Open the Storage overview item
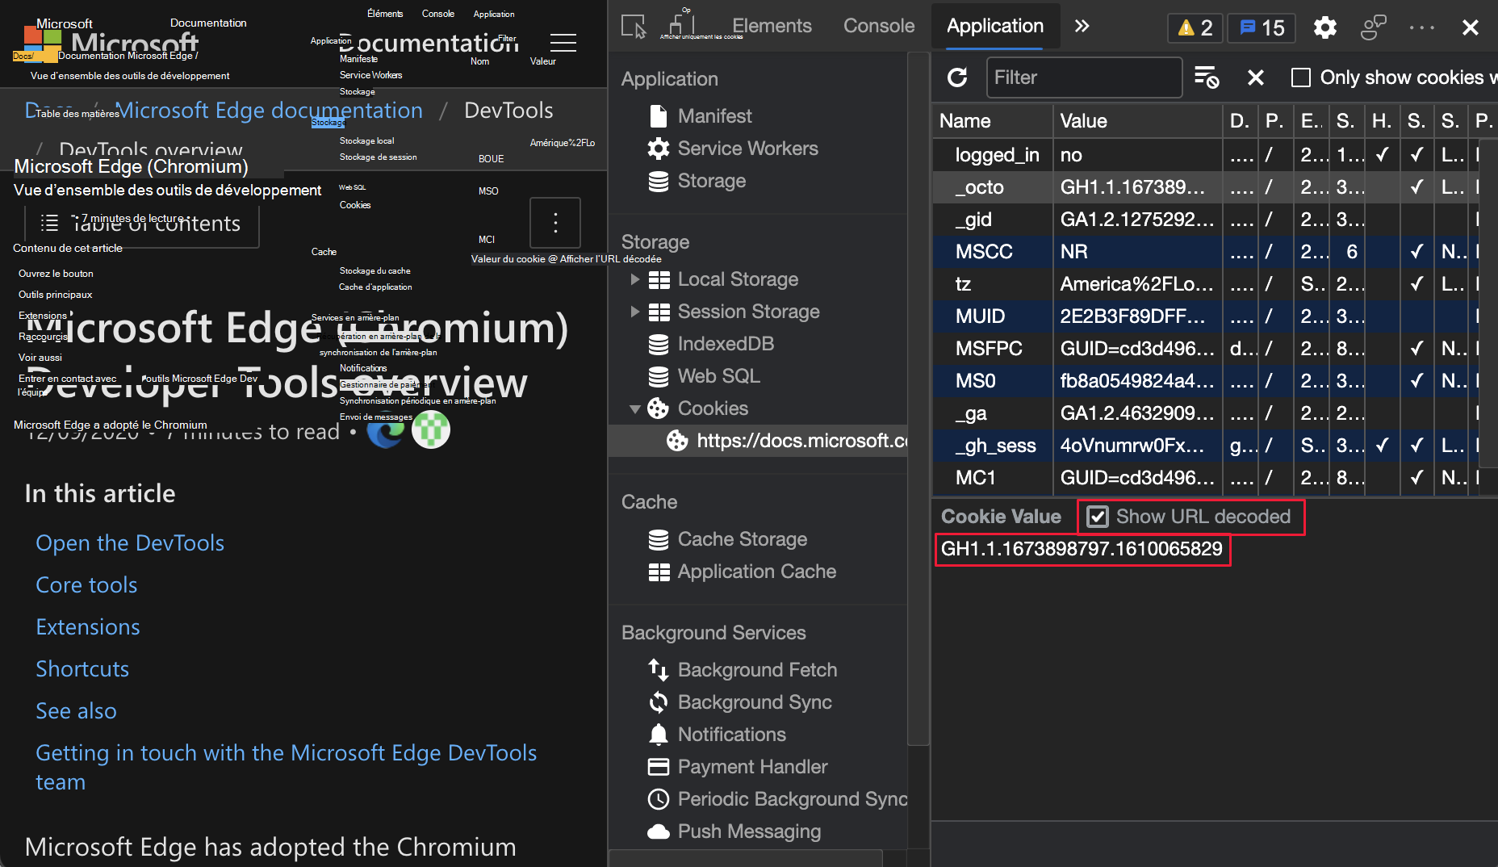 tap(711, 181)
